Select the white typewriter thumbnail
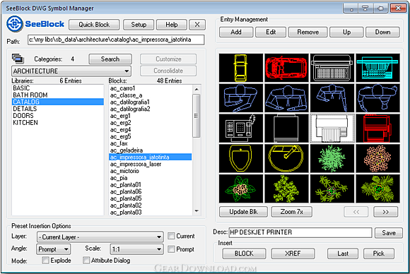 click(x=332, y=68)
